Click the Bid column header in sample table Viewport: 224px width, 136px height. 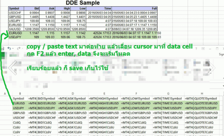point(32,8)
